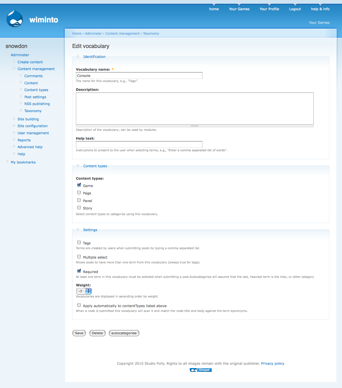Disable the Required setting
The height and width of the screenshot is (388, 342).
coord(79,271)
